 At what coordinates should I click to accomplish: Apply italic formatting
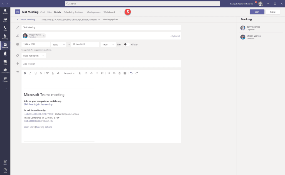[30, 73]
